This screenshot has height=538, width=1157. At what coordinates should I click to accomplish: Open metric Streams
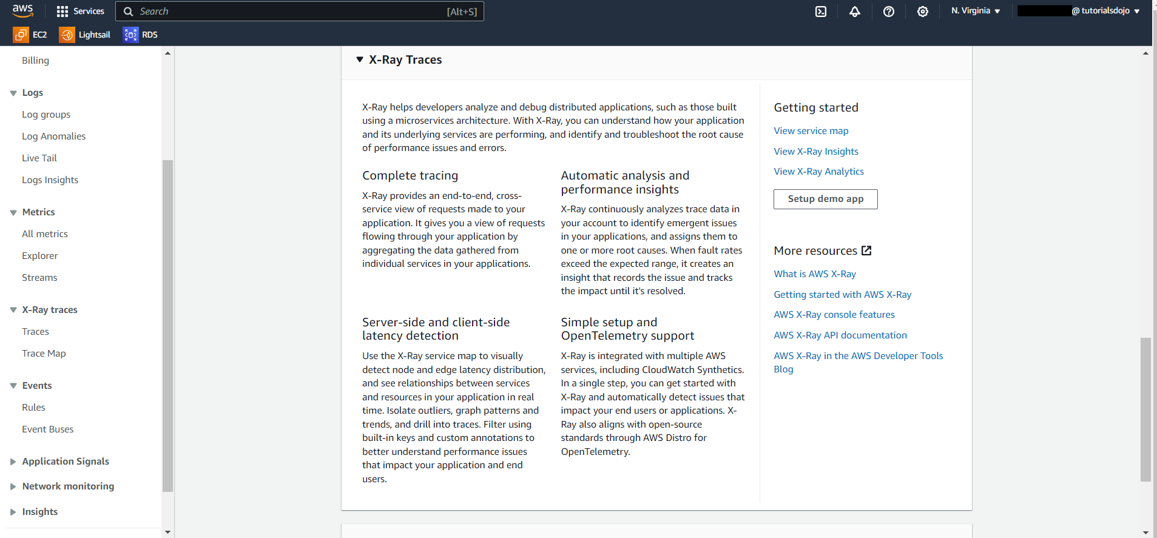[x=39, y=278]
